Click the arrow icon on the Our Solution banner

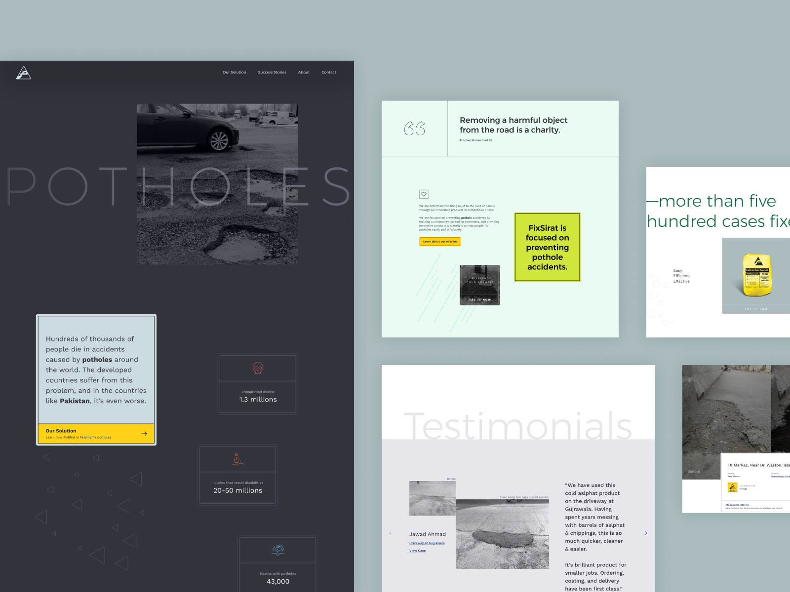145,433
